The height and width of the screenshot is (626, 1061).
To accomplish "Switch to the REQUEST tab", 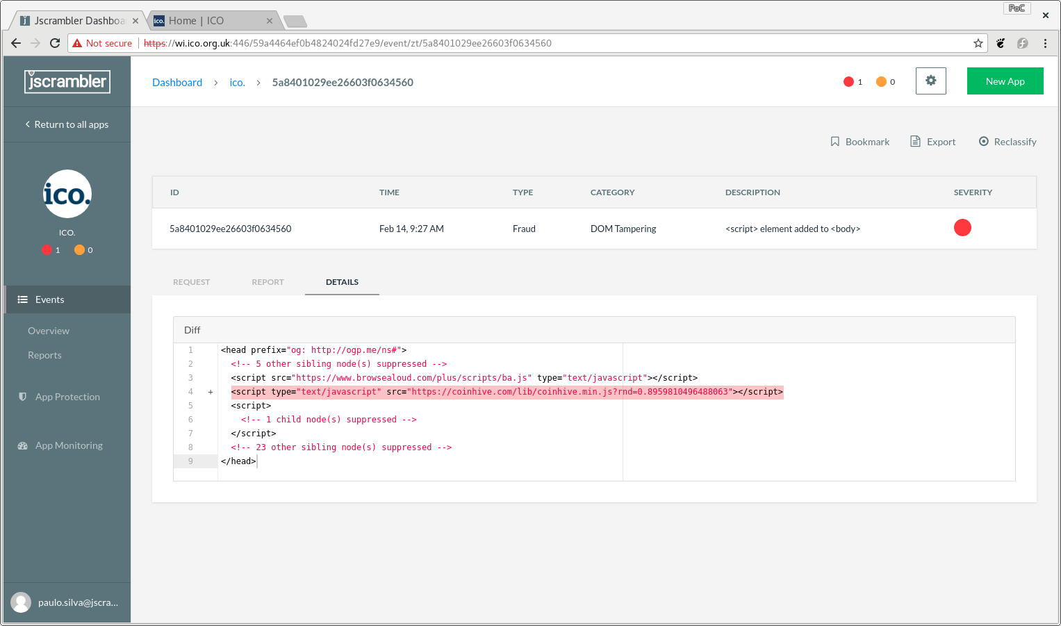I will 191,282.
